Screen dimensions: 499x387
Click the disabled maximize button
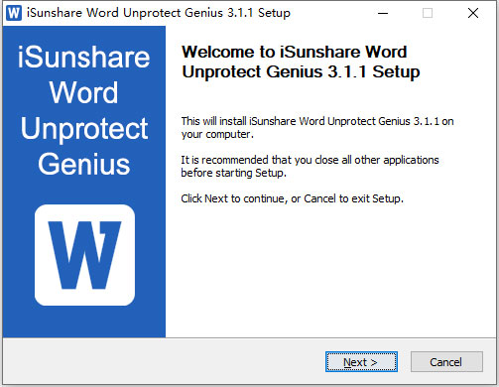428,13
